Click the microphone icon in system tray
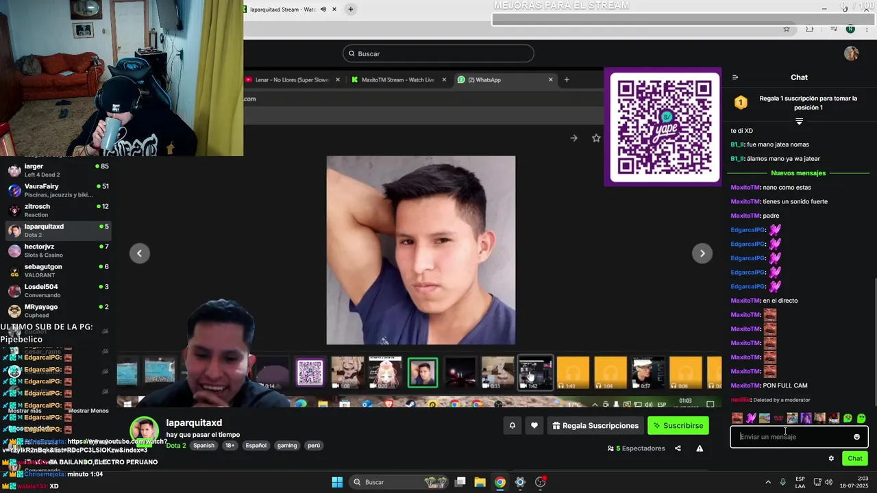Image resolution: width=877 pixels, height=493 pixels. 782,482
